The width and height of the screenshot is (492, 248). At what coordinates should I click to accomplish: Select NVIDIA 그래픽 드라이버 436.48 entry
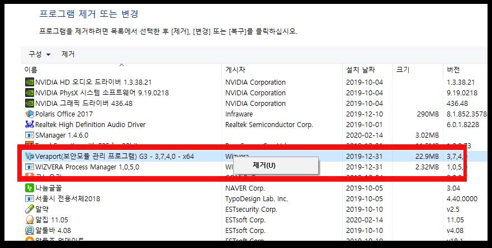pos(254,103)
